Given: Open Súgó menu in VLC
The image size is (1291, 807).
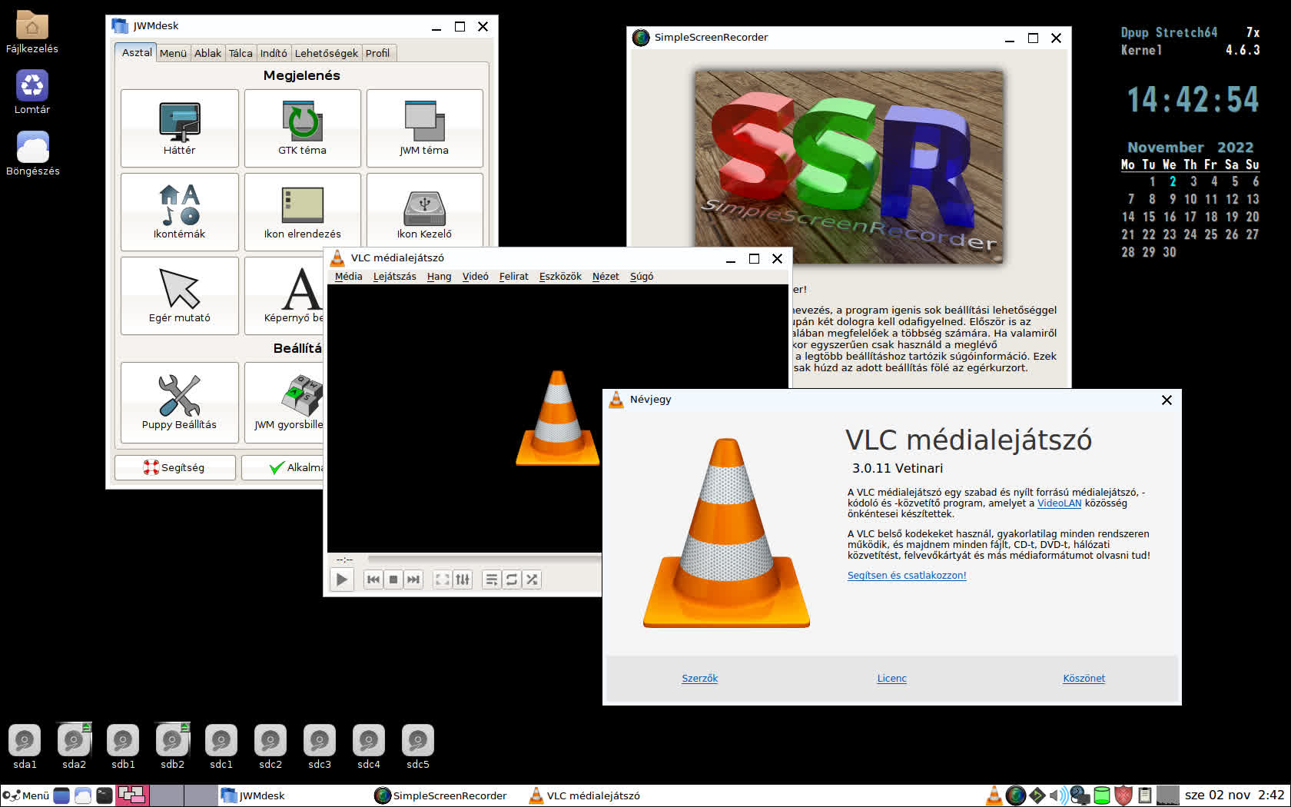Looking at the screenshot, I should point(642,277).
